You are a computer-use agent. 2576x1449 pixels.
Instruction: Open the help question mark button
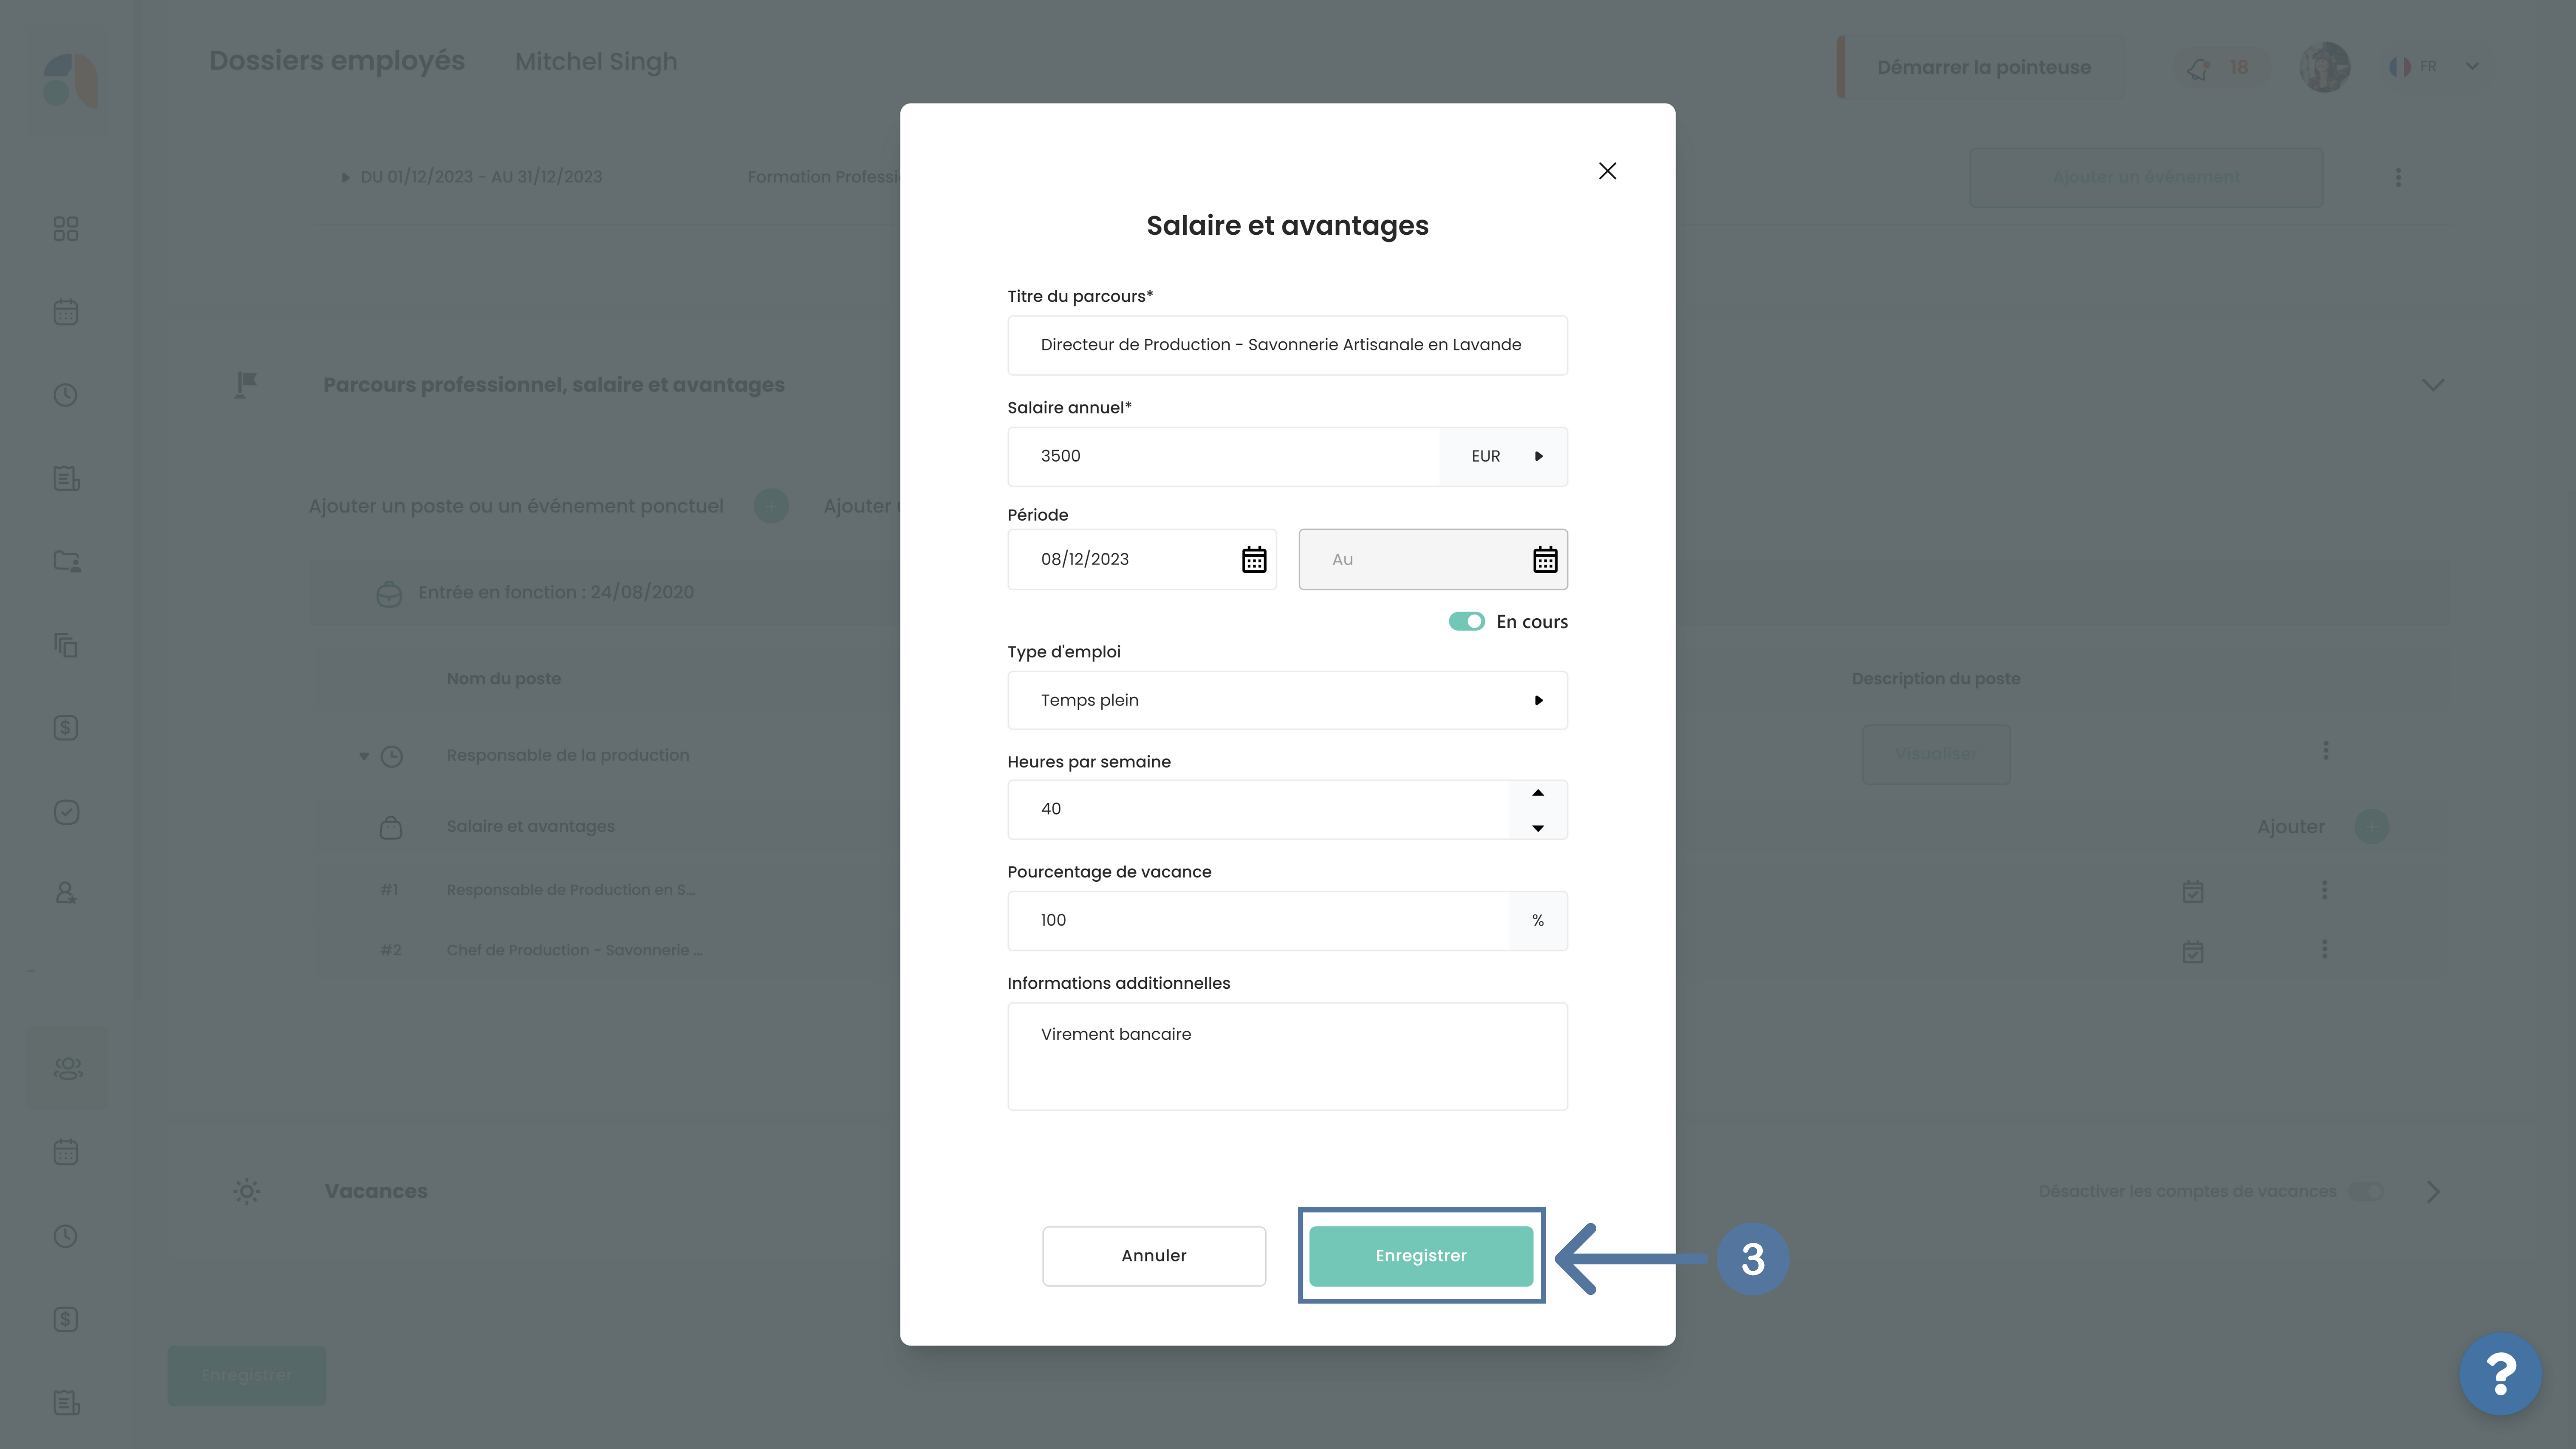point(2500,1374)
